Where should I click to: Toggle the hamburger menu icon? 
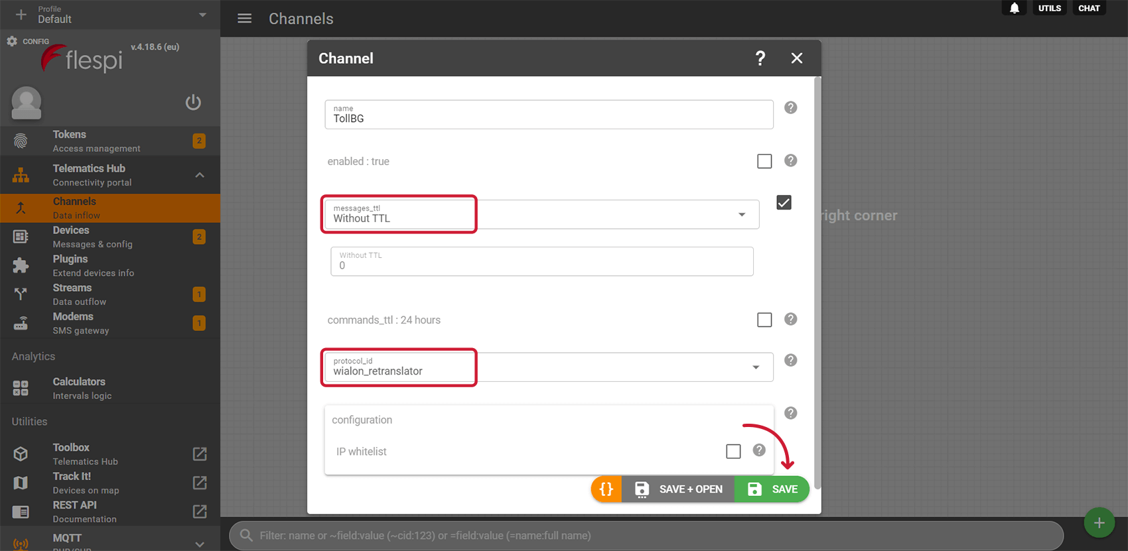[245, 19]
